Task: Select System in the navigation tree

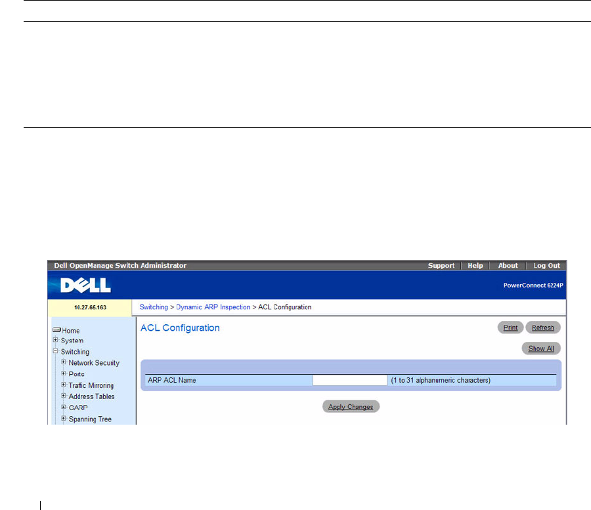Action: click(72, 341)
